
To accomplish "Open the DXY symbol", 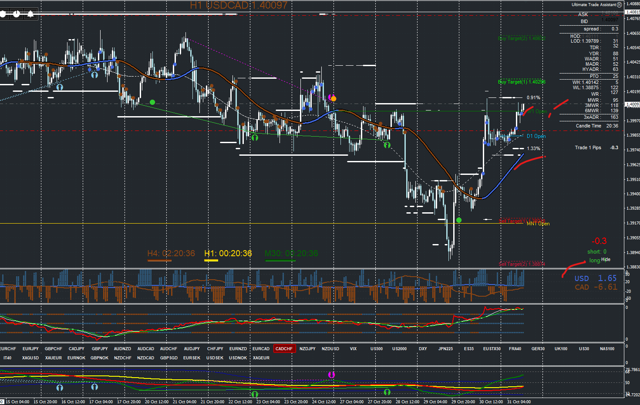I will [423, 348].
